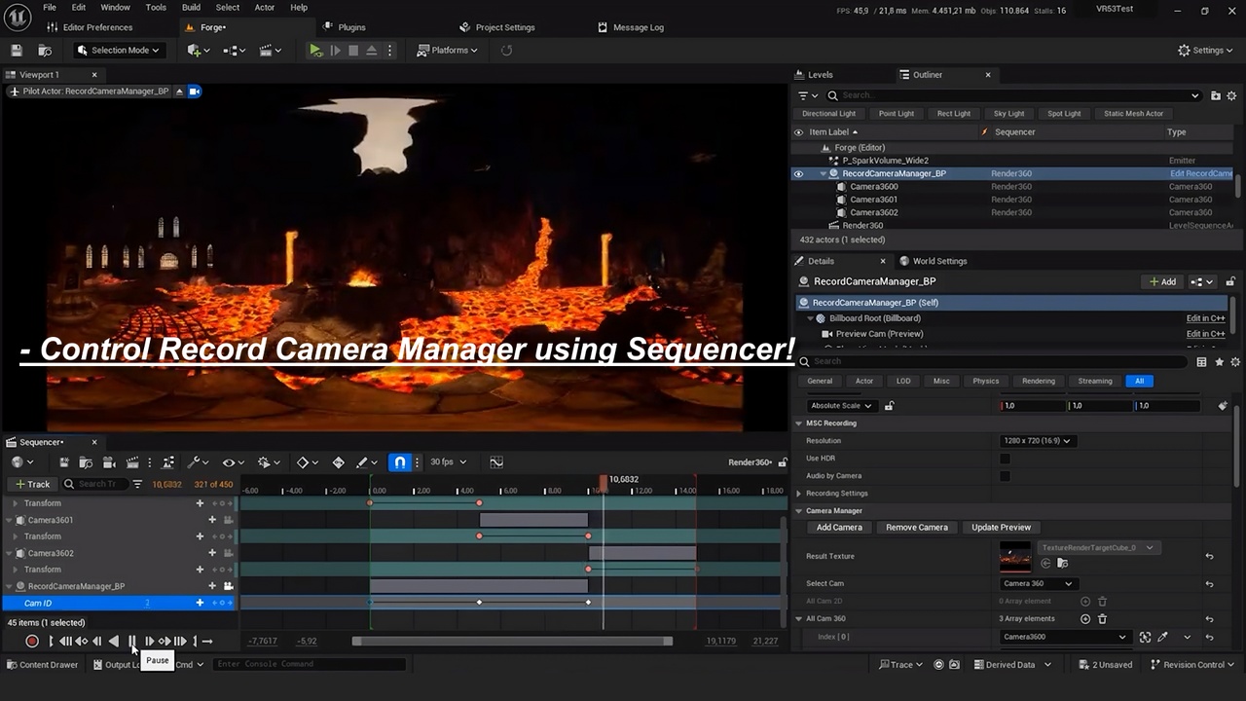Pause the Sequencer playback
The image size is (1246, 701).
click(x=132, y=641)
